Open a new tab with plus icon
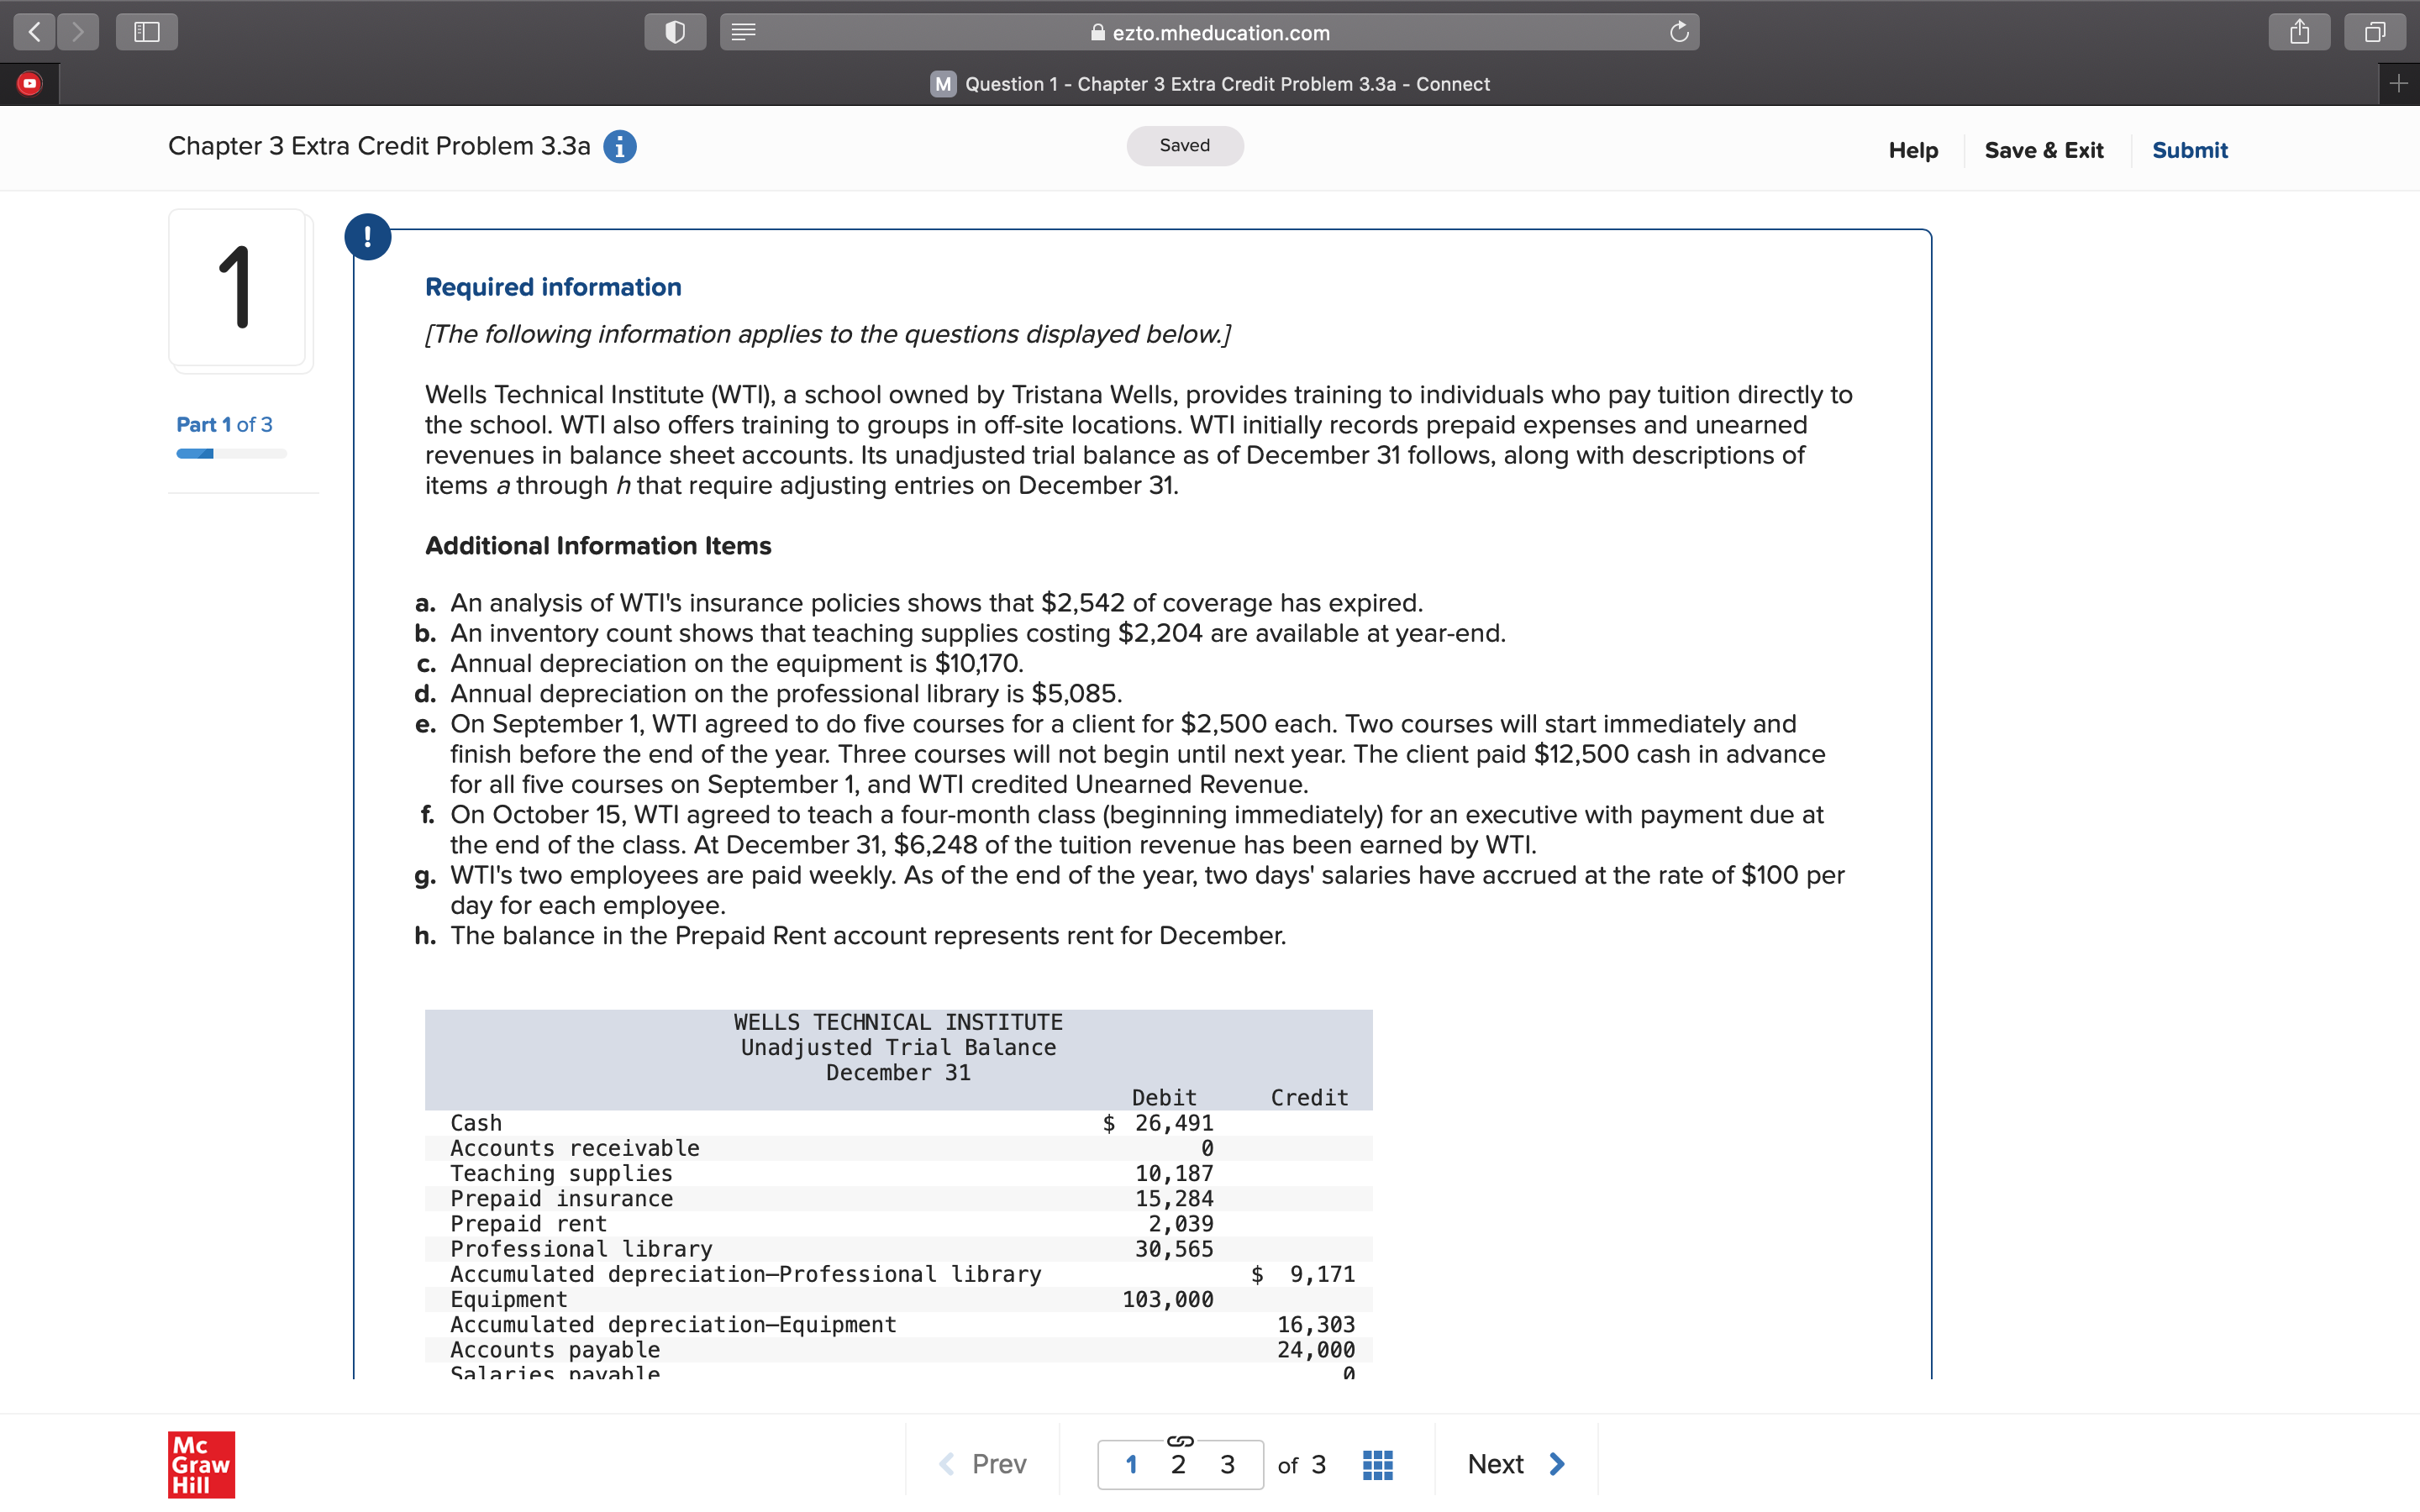The height and width of the screenshot is (1512, 2420). (2398, 84)
